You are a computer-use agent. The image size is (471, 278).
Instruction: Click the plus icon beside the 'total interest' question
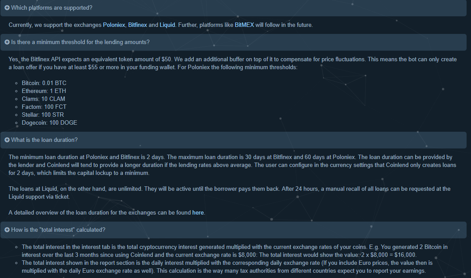click(x=7, y=230)
